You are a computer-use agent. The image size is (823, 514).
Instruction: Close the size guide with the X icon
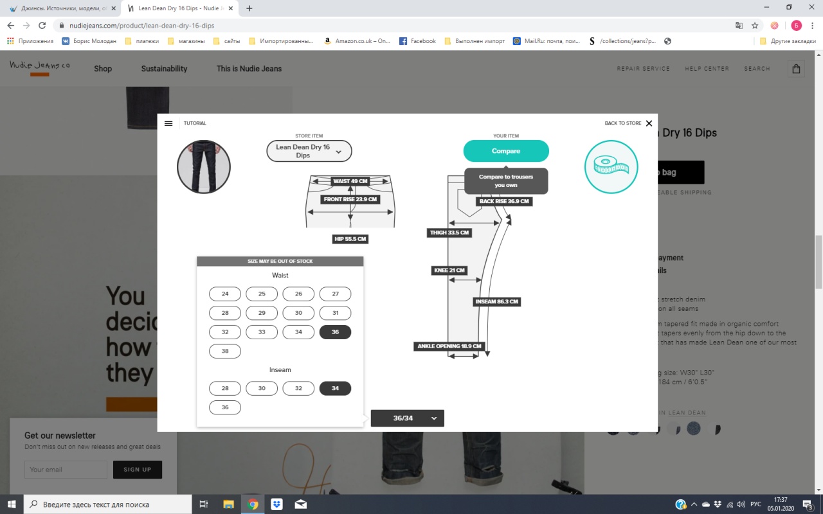[649, 123]
